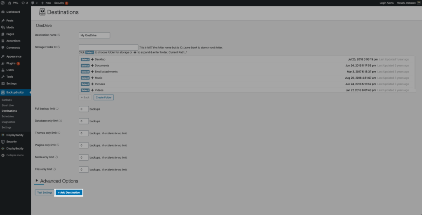Screen dimensions: 422x215
Task: Expand the Videos folder
Action: pyautogui.click(x=92, y=90)
